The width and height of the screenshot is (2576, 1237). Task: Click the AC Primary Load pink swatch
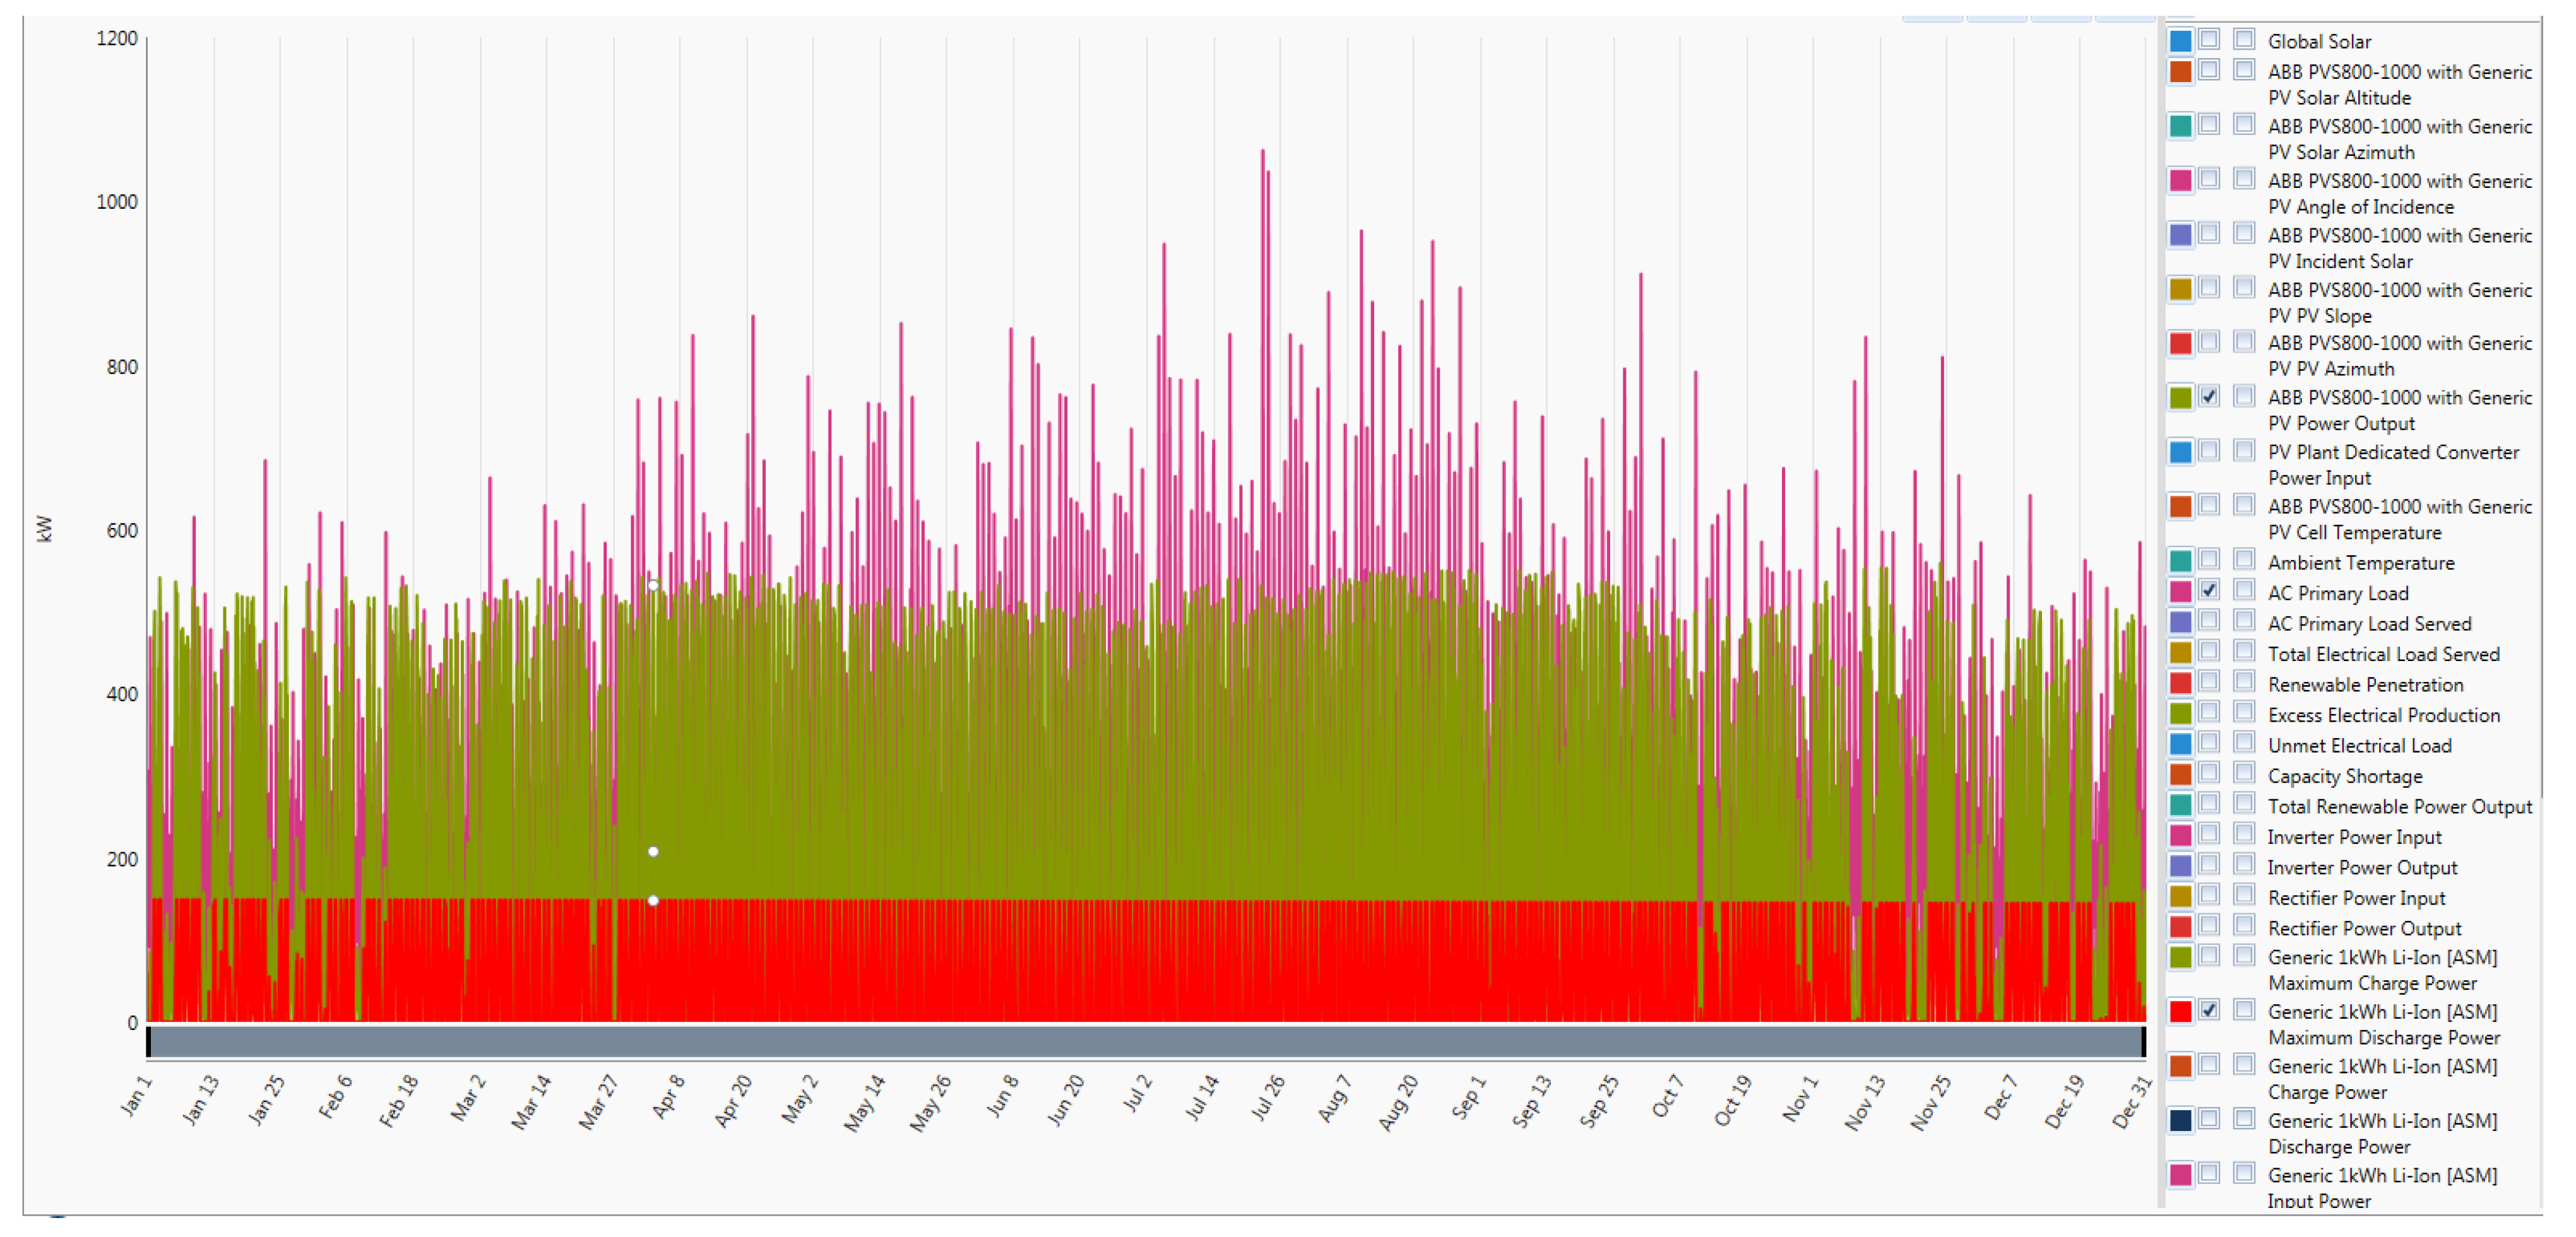pos(2180,592)
